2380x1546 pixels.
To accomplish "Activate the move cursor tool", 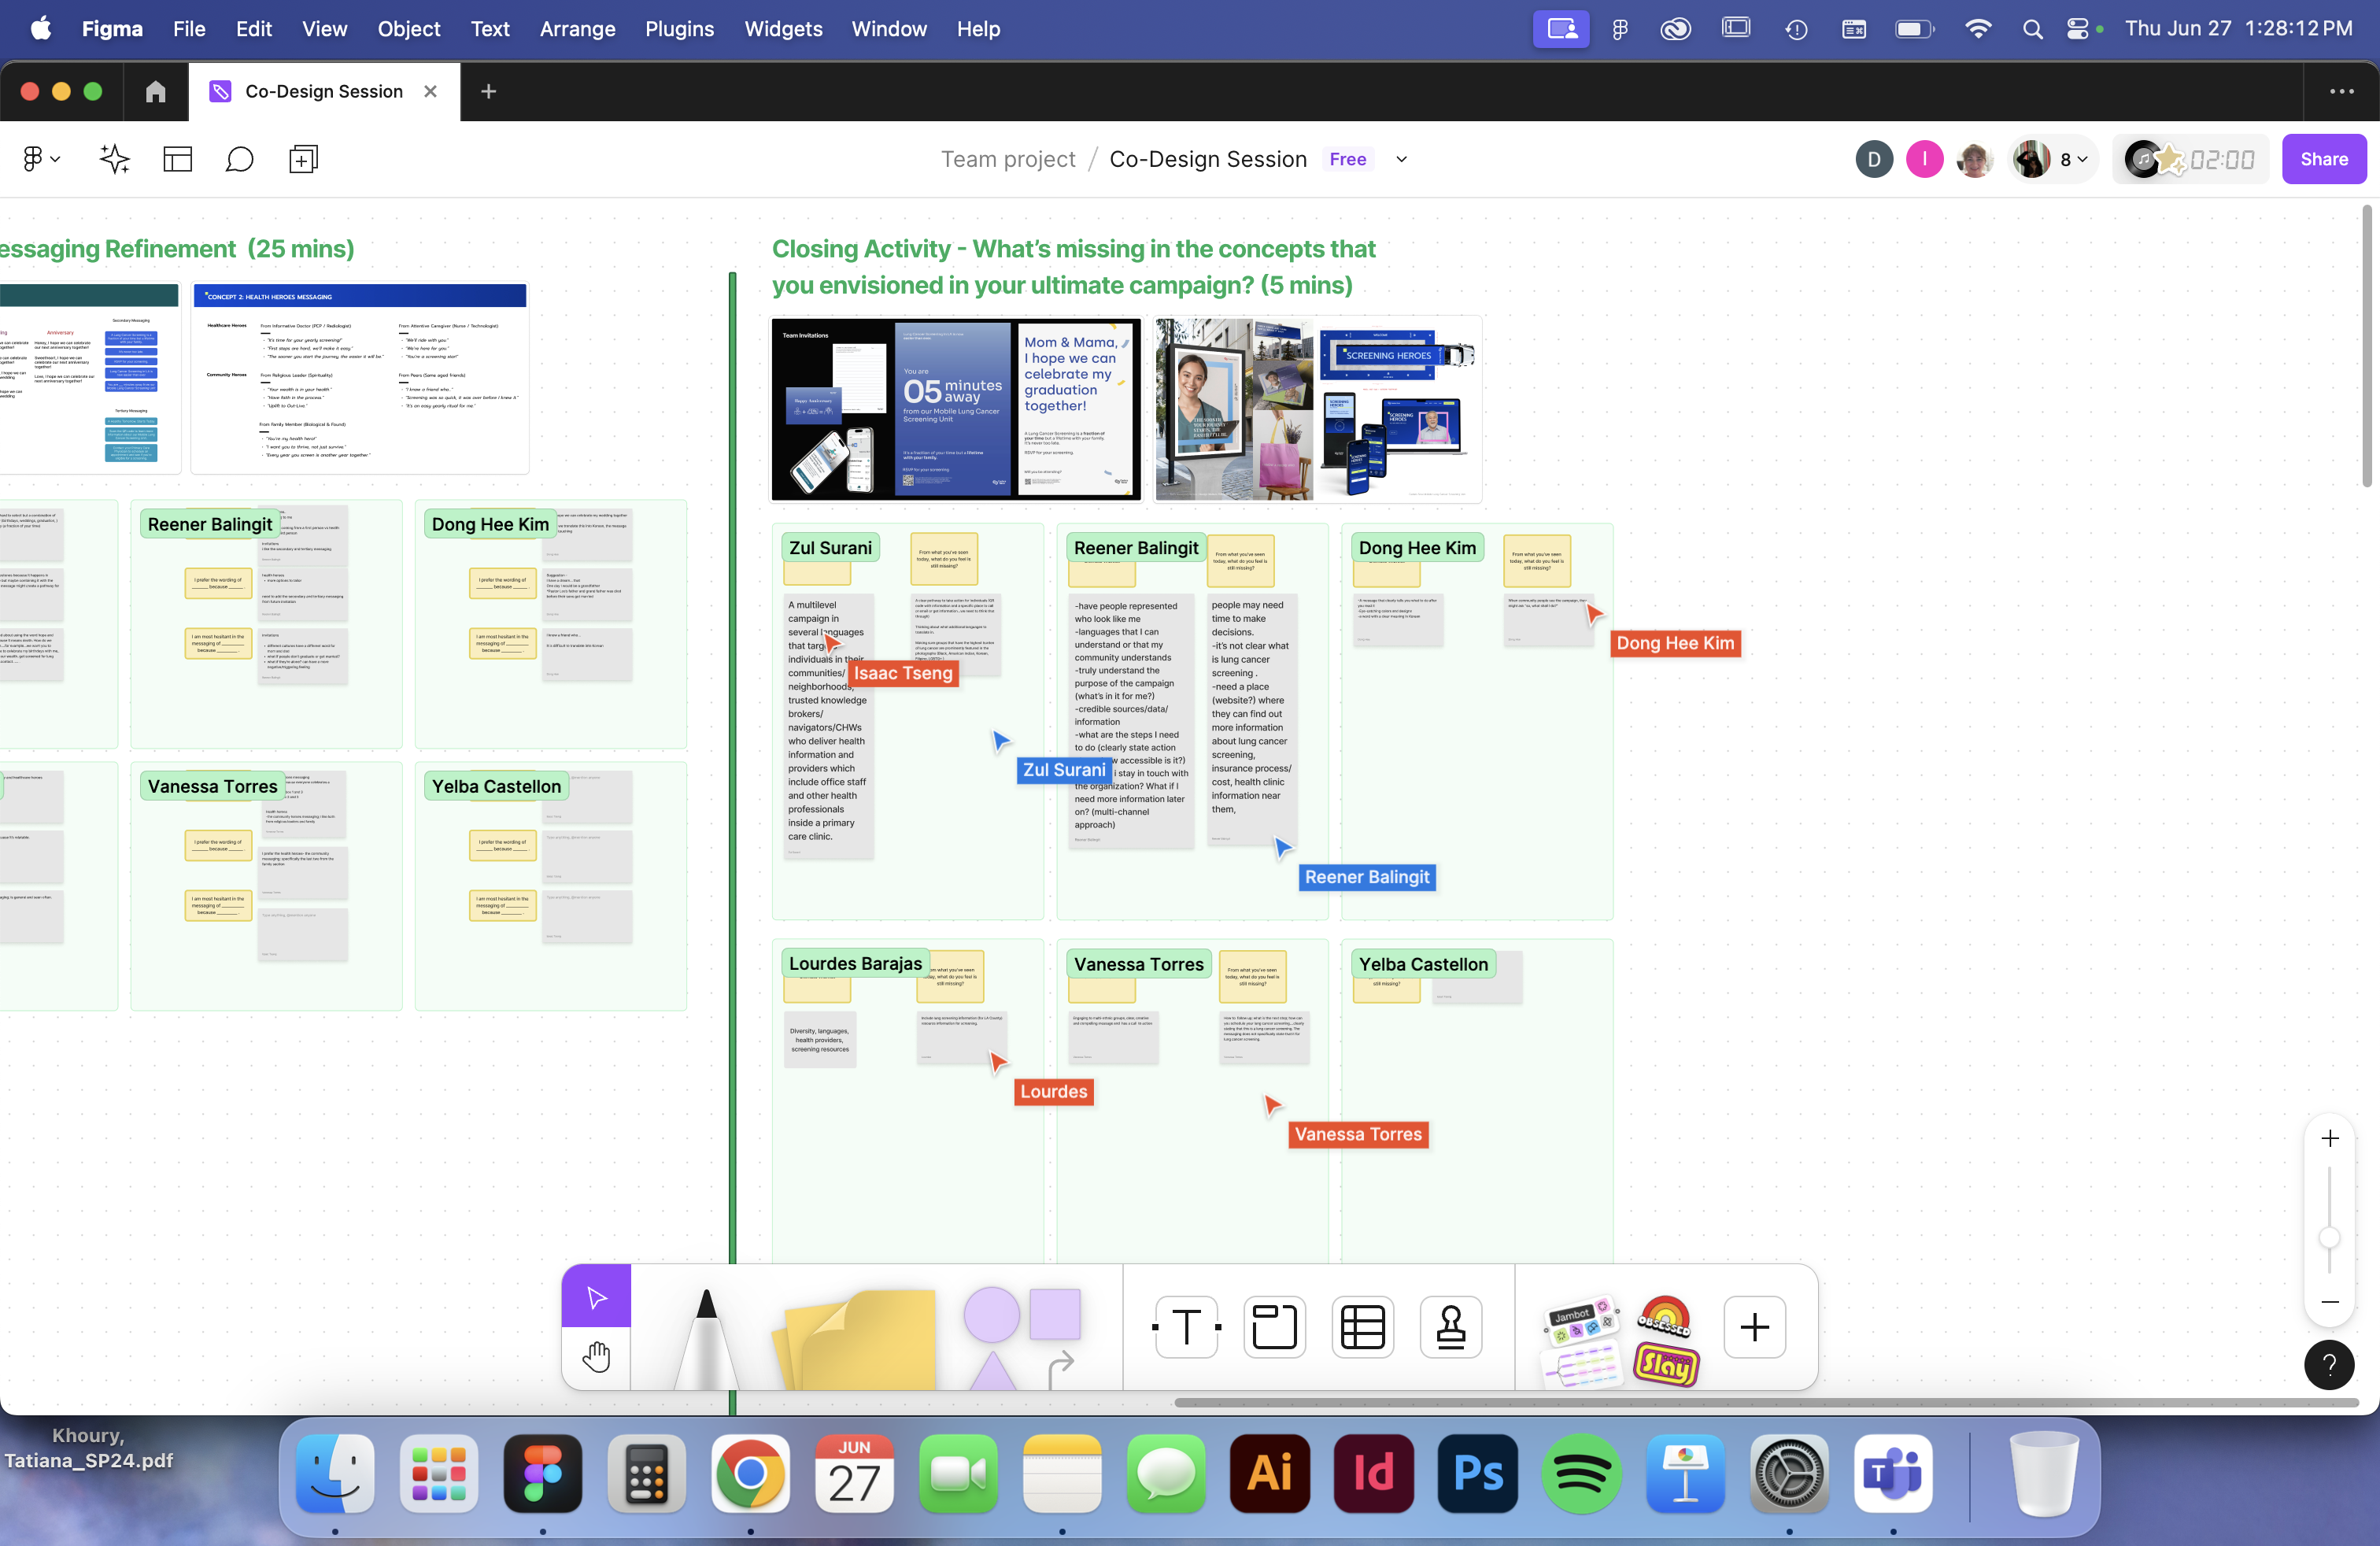I will (596, 1297).
